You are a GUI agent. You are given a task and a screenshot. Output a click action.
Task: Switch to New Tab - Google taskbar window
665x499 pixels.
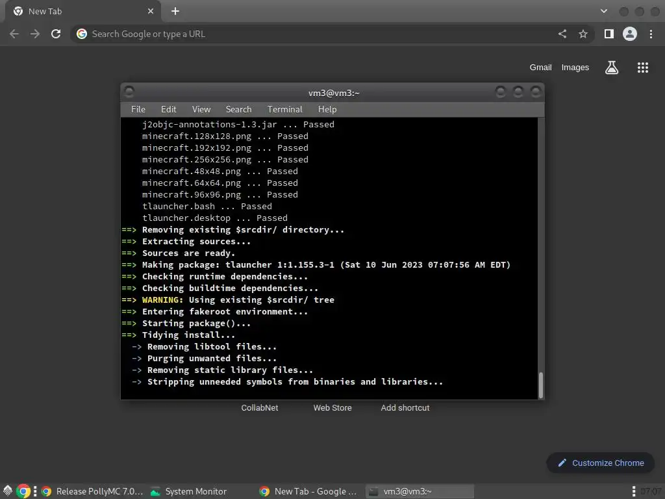pyautogui.click(x=308, y=491)
